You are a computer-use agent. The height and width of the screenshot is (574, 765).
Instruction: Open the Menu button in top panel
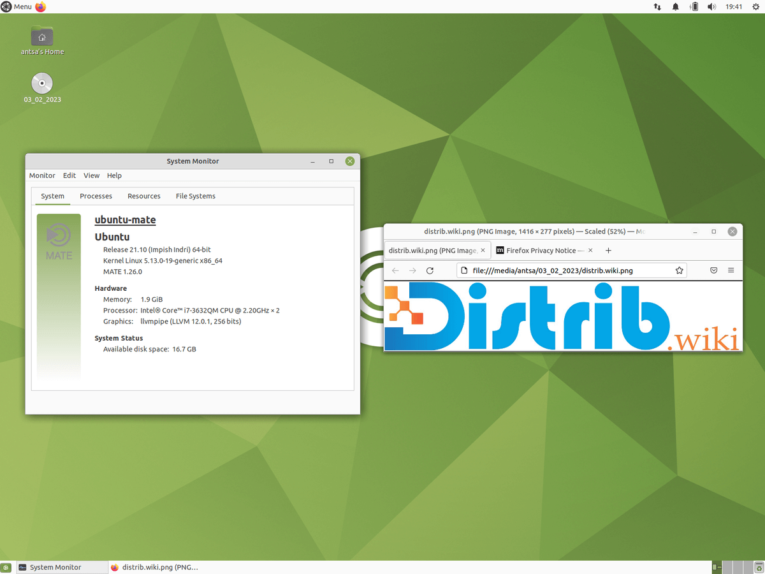pos(17,6)
